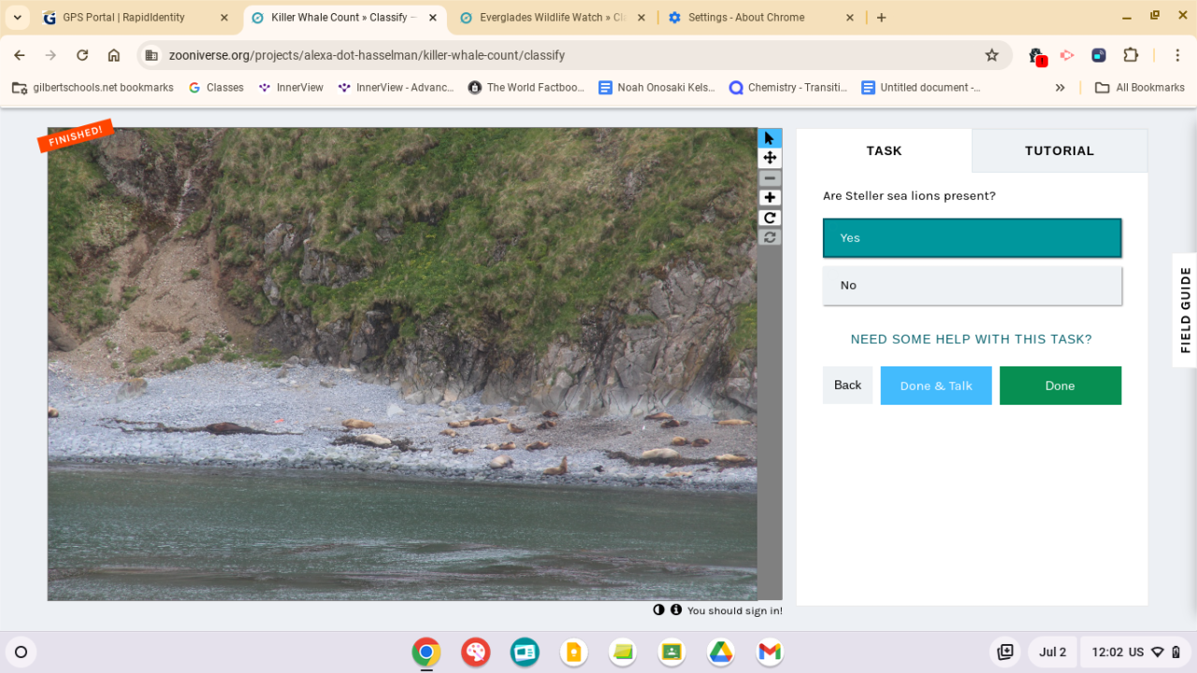Open Google Classroom from the shelf
The image size is (1197, 673).
(671, 652)
